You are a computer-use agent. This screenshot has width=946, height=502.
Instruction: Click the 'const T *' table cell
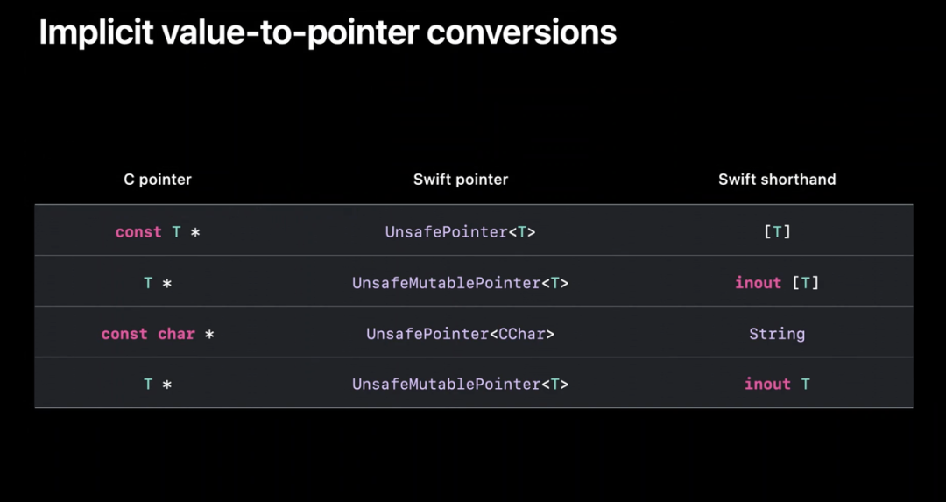(158, 232)
